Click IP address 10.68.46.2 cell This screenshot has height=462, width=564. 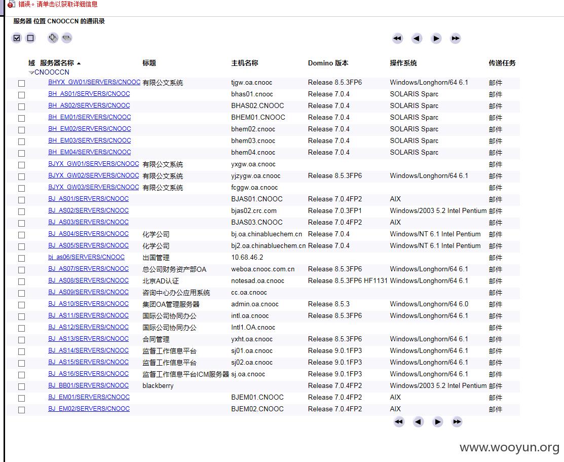[247, 258]
